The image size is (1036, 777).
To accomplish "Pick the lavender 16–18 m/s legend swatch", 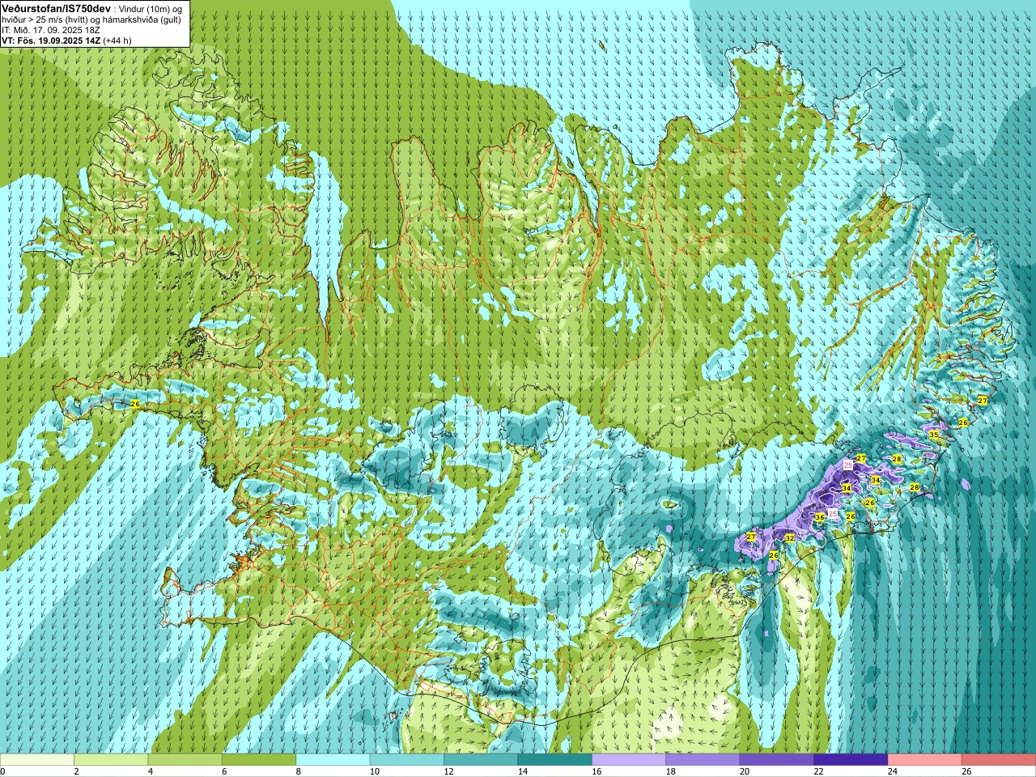I will [x=628, y=760].
